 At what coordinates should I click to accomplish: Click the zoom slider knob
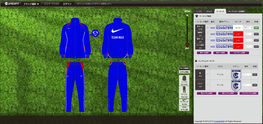pyautogui.click(x=187, y=45)
